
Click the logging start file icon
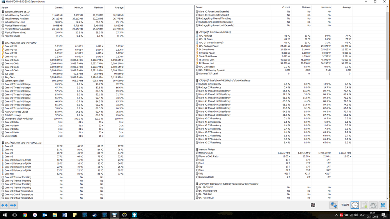tap(364, 205)
